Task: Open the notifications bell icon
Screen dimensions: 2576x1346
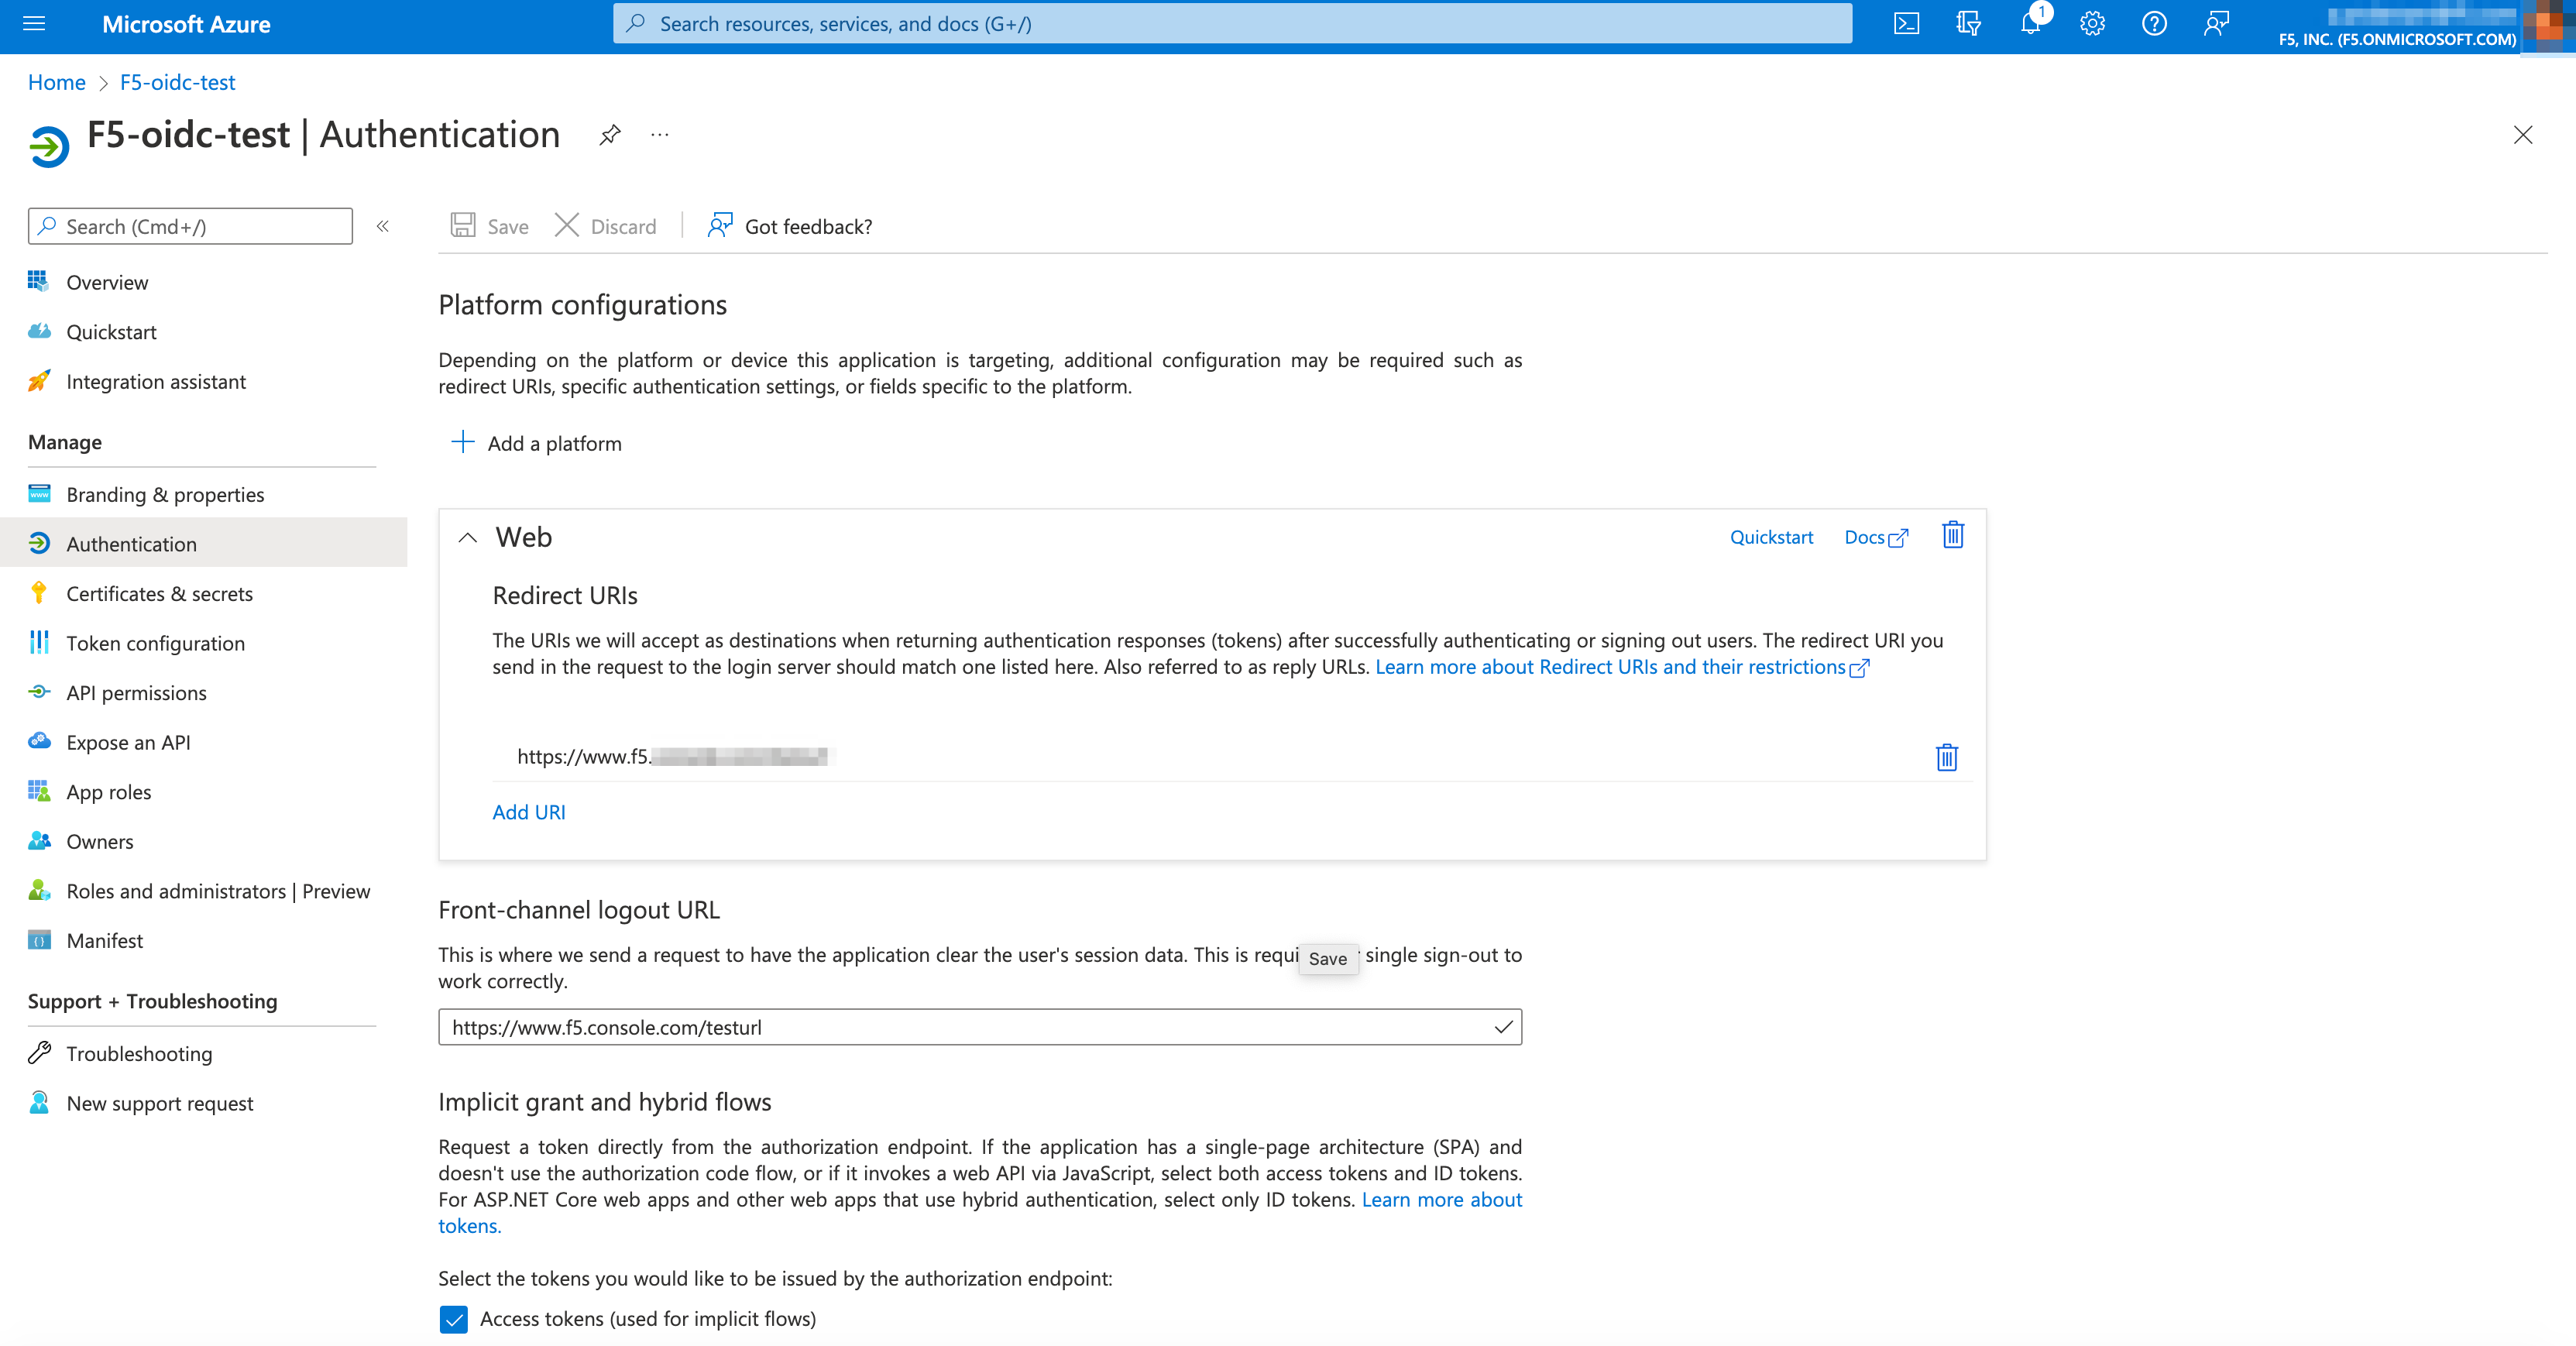Action: point(2030,24)
